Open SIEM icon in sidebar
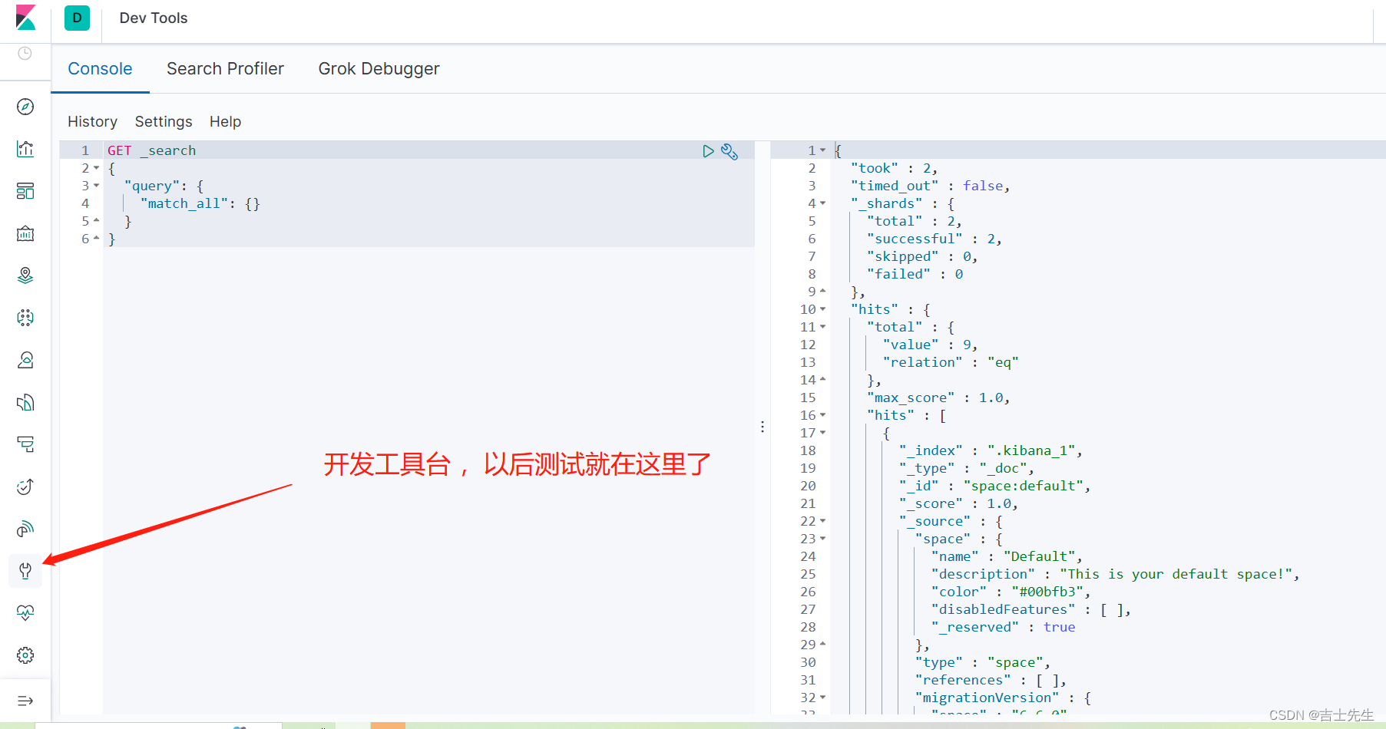 (x=25, y=529)
